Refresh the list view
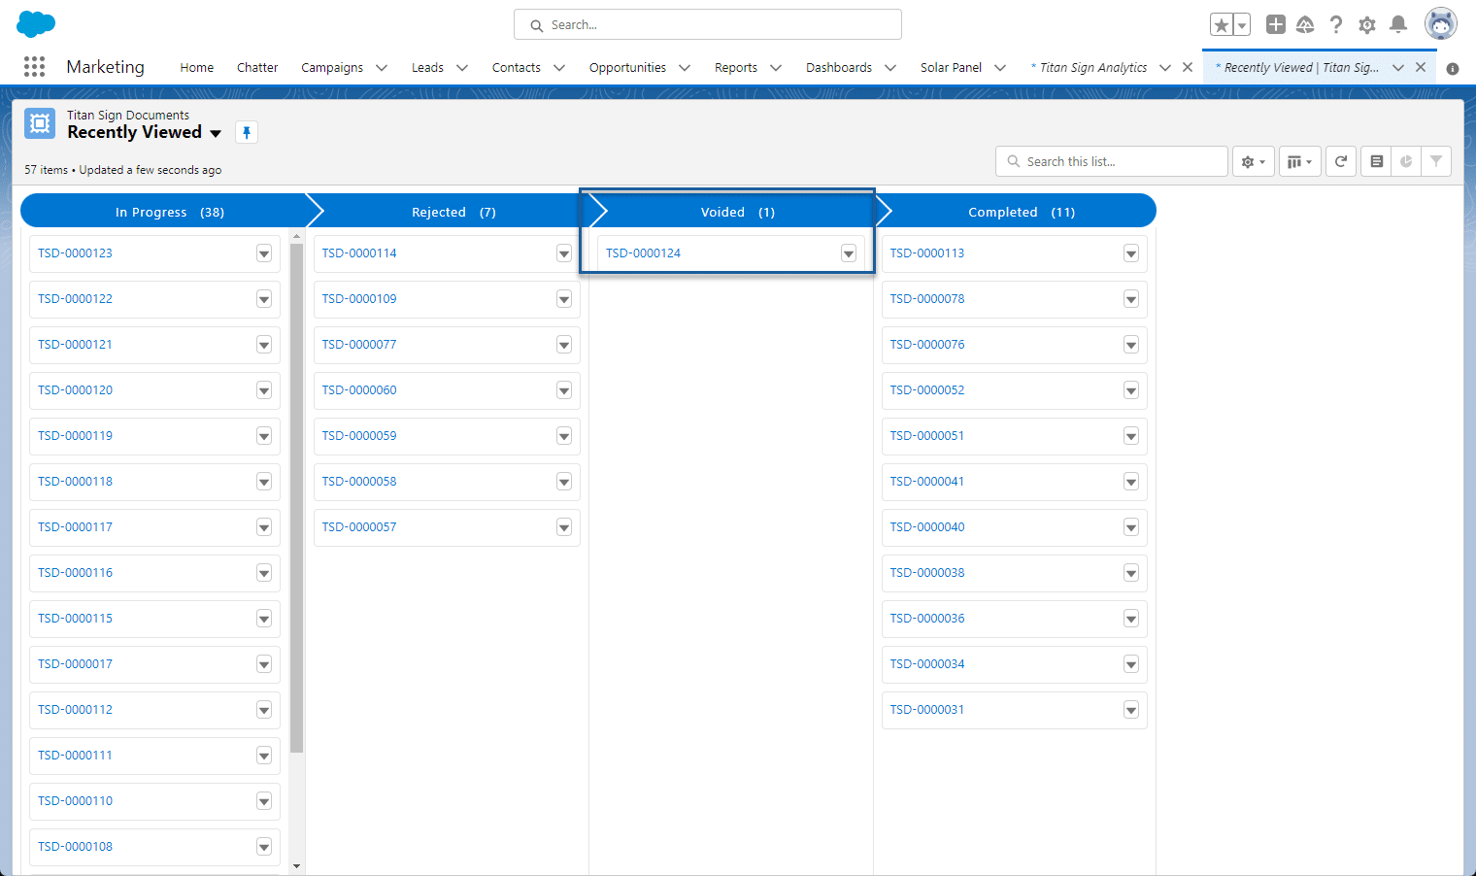This screenshot has width=1476, height=876. tap(1341, 162)
